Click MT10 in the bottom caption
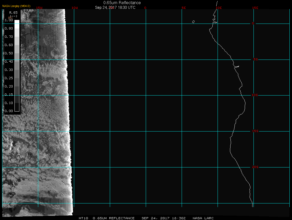The image size is (292, 220). pyautogui.click(x=83, y=218)
